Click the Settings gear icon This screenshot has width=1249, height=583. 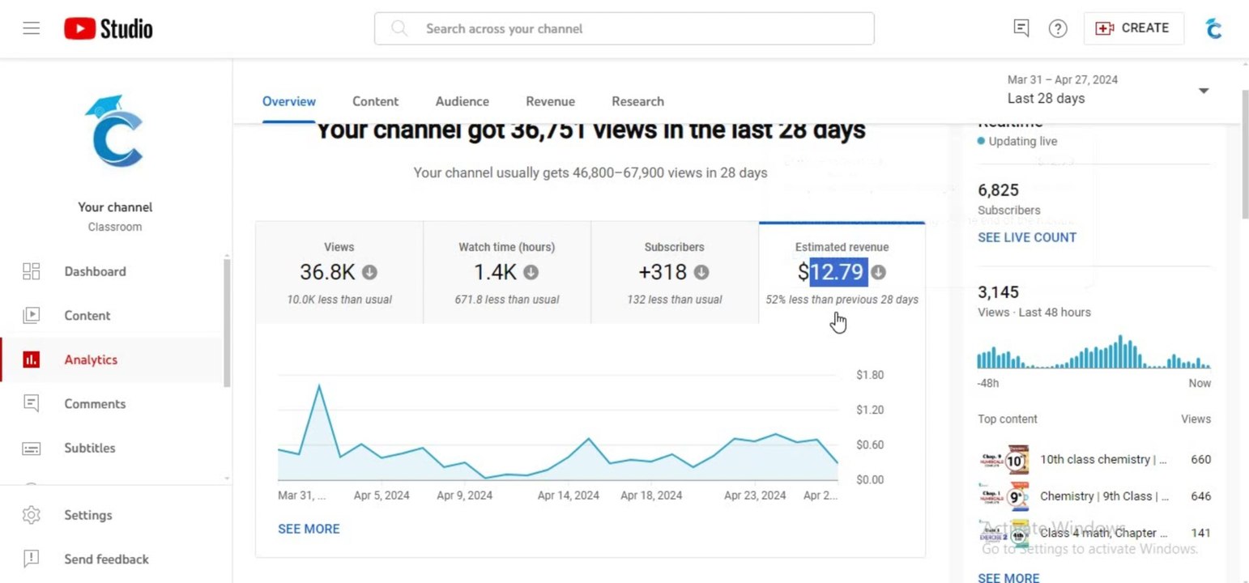pyautogui.click(x=31, y=515)
